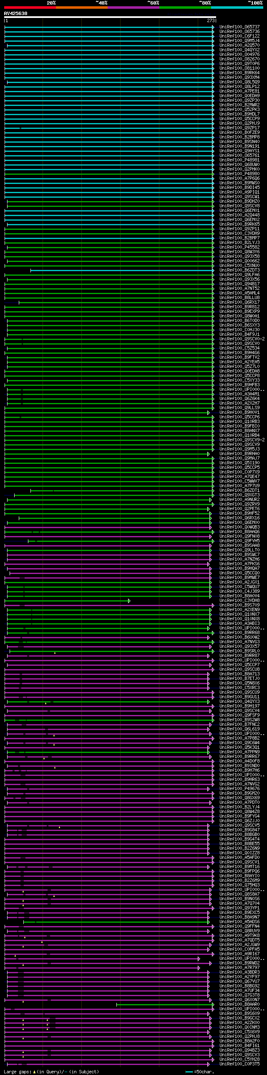Select the UniRef100_Q0WQB3 label
The height and width of the screenshot is (1075, 267).
pos(239,527)
